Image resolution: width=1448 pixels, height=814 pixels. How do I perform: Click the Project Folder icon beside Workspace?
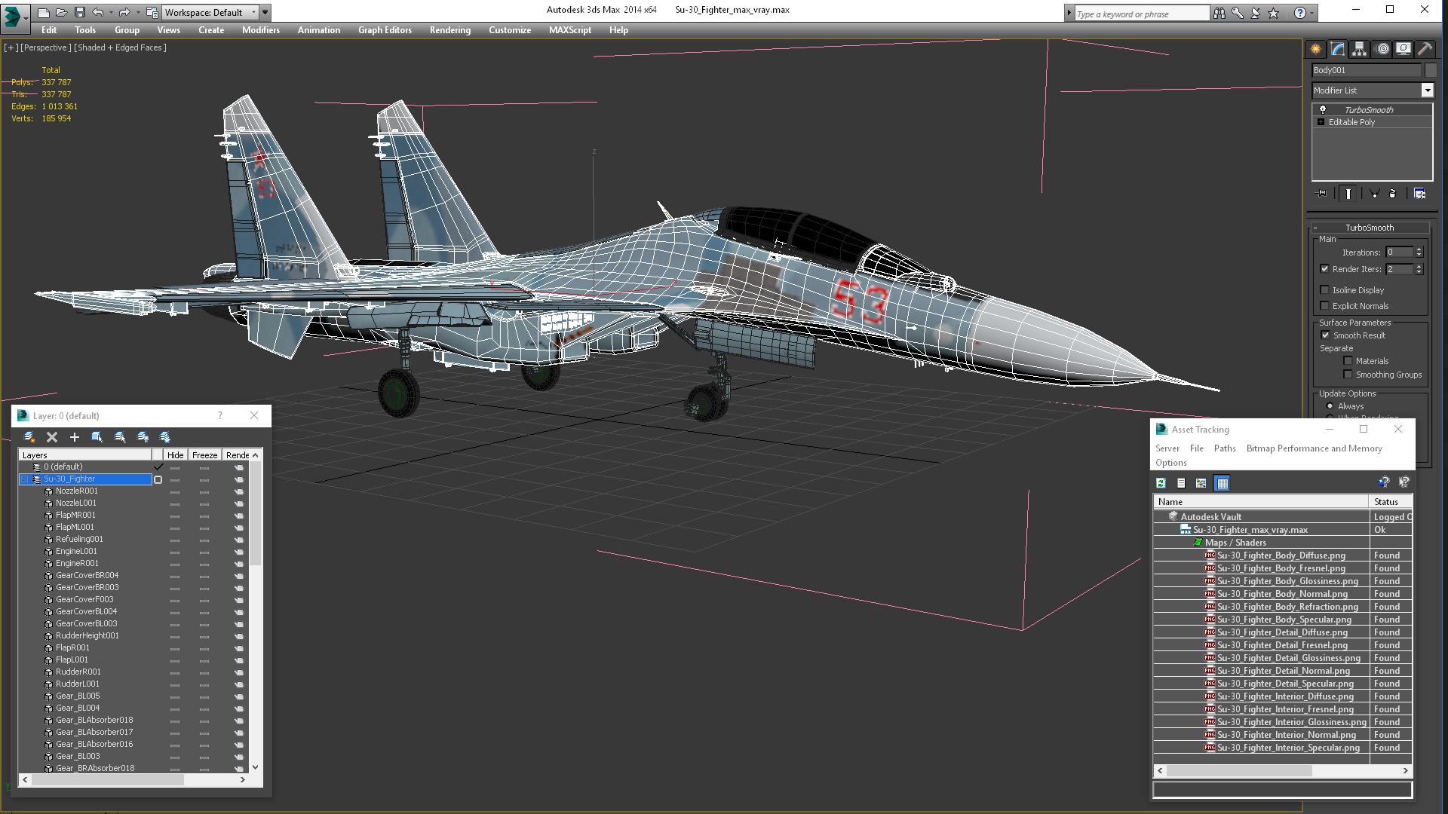152,12
